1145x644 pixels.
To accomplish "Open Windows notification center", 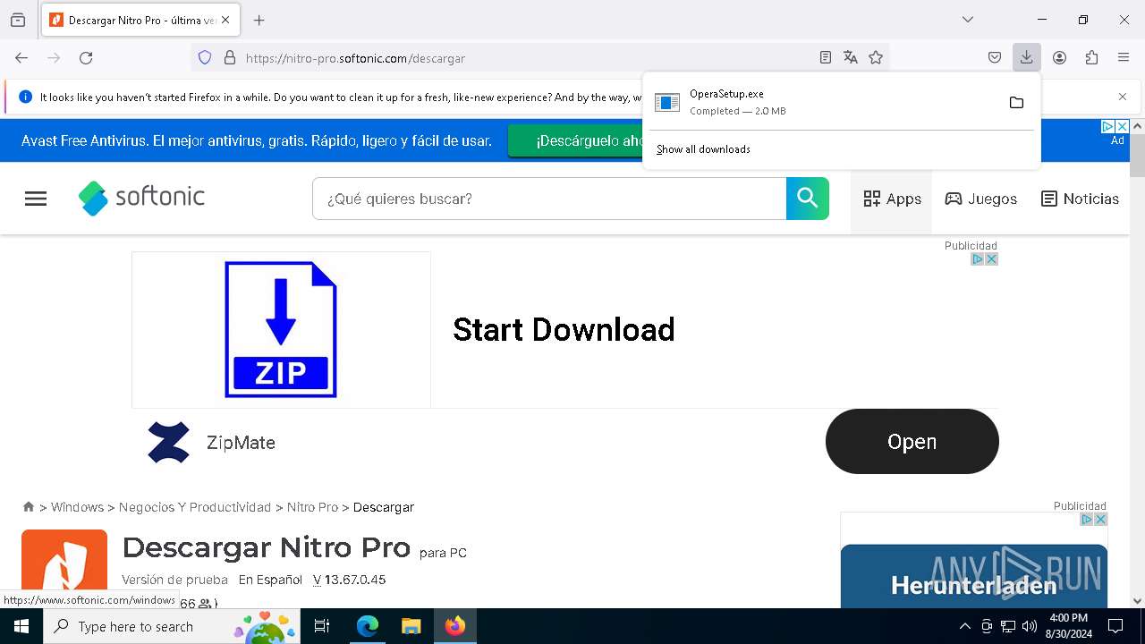I will [1115, 626].
